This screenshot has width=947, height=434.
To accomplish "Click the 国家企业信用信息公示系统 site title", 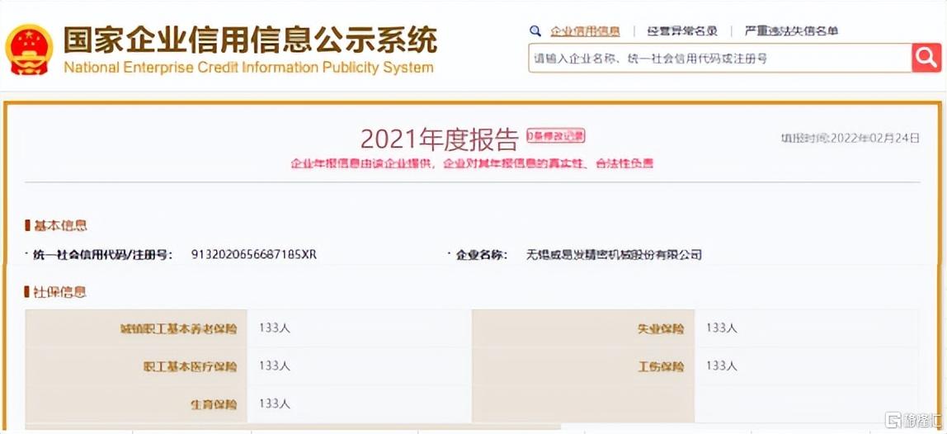I will coord(250,40).
